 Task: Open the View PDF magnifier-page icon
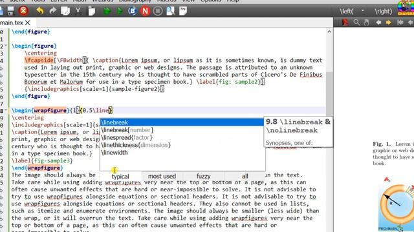point(170,11)
